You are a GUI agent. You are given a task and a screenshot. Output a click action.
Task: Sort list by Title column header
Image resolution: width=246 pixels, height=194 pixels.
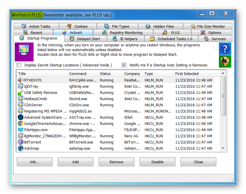pyautogui.click(x=42, y=74)
